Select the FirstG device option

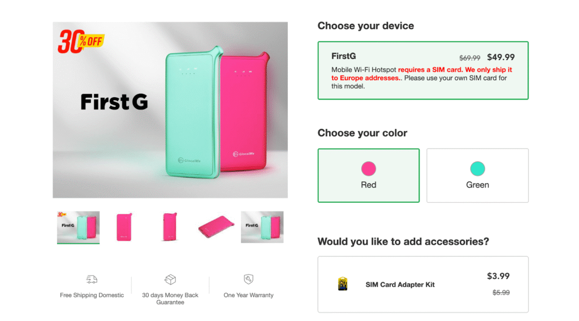point(423,71)
